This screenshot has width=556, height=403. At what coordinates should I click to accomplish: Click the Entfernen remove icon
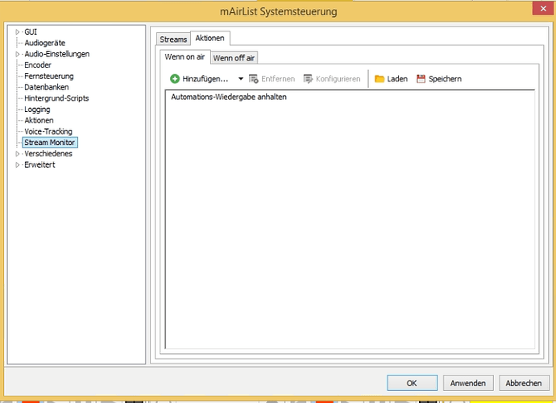click(x=254, y=79)
